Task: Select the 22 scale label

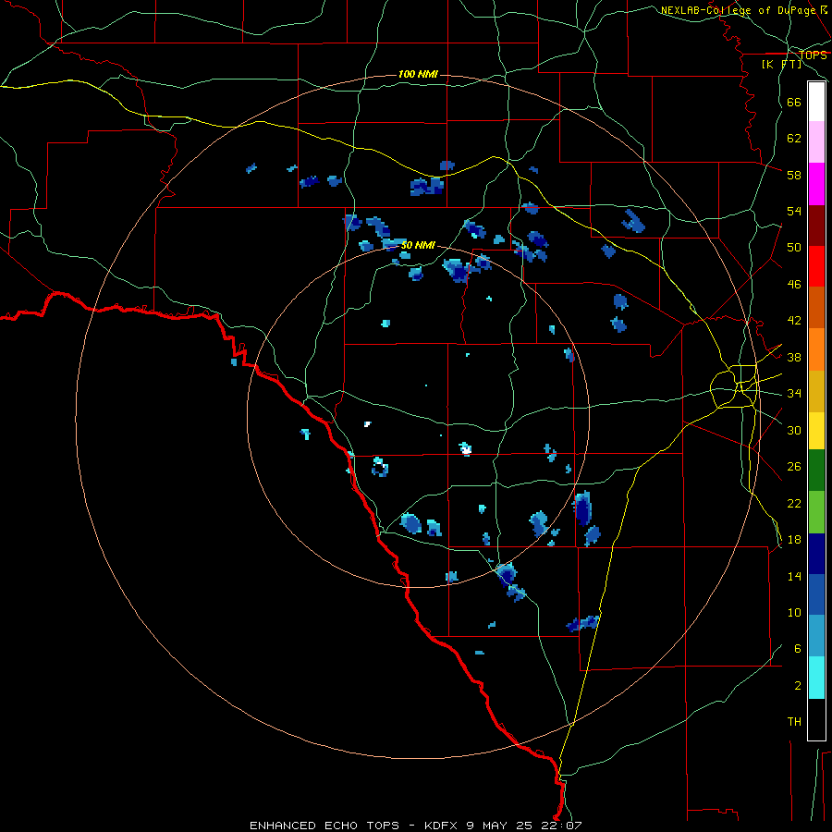Action: coord(794,503)
